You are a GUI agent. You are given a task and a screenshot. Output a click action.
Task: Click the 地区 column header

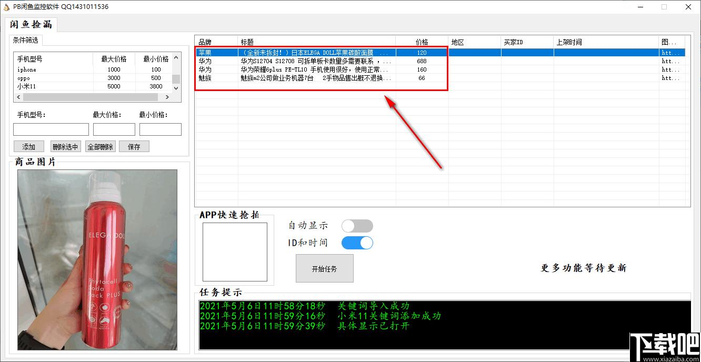[x=475, y=42]
